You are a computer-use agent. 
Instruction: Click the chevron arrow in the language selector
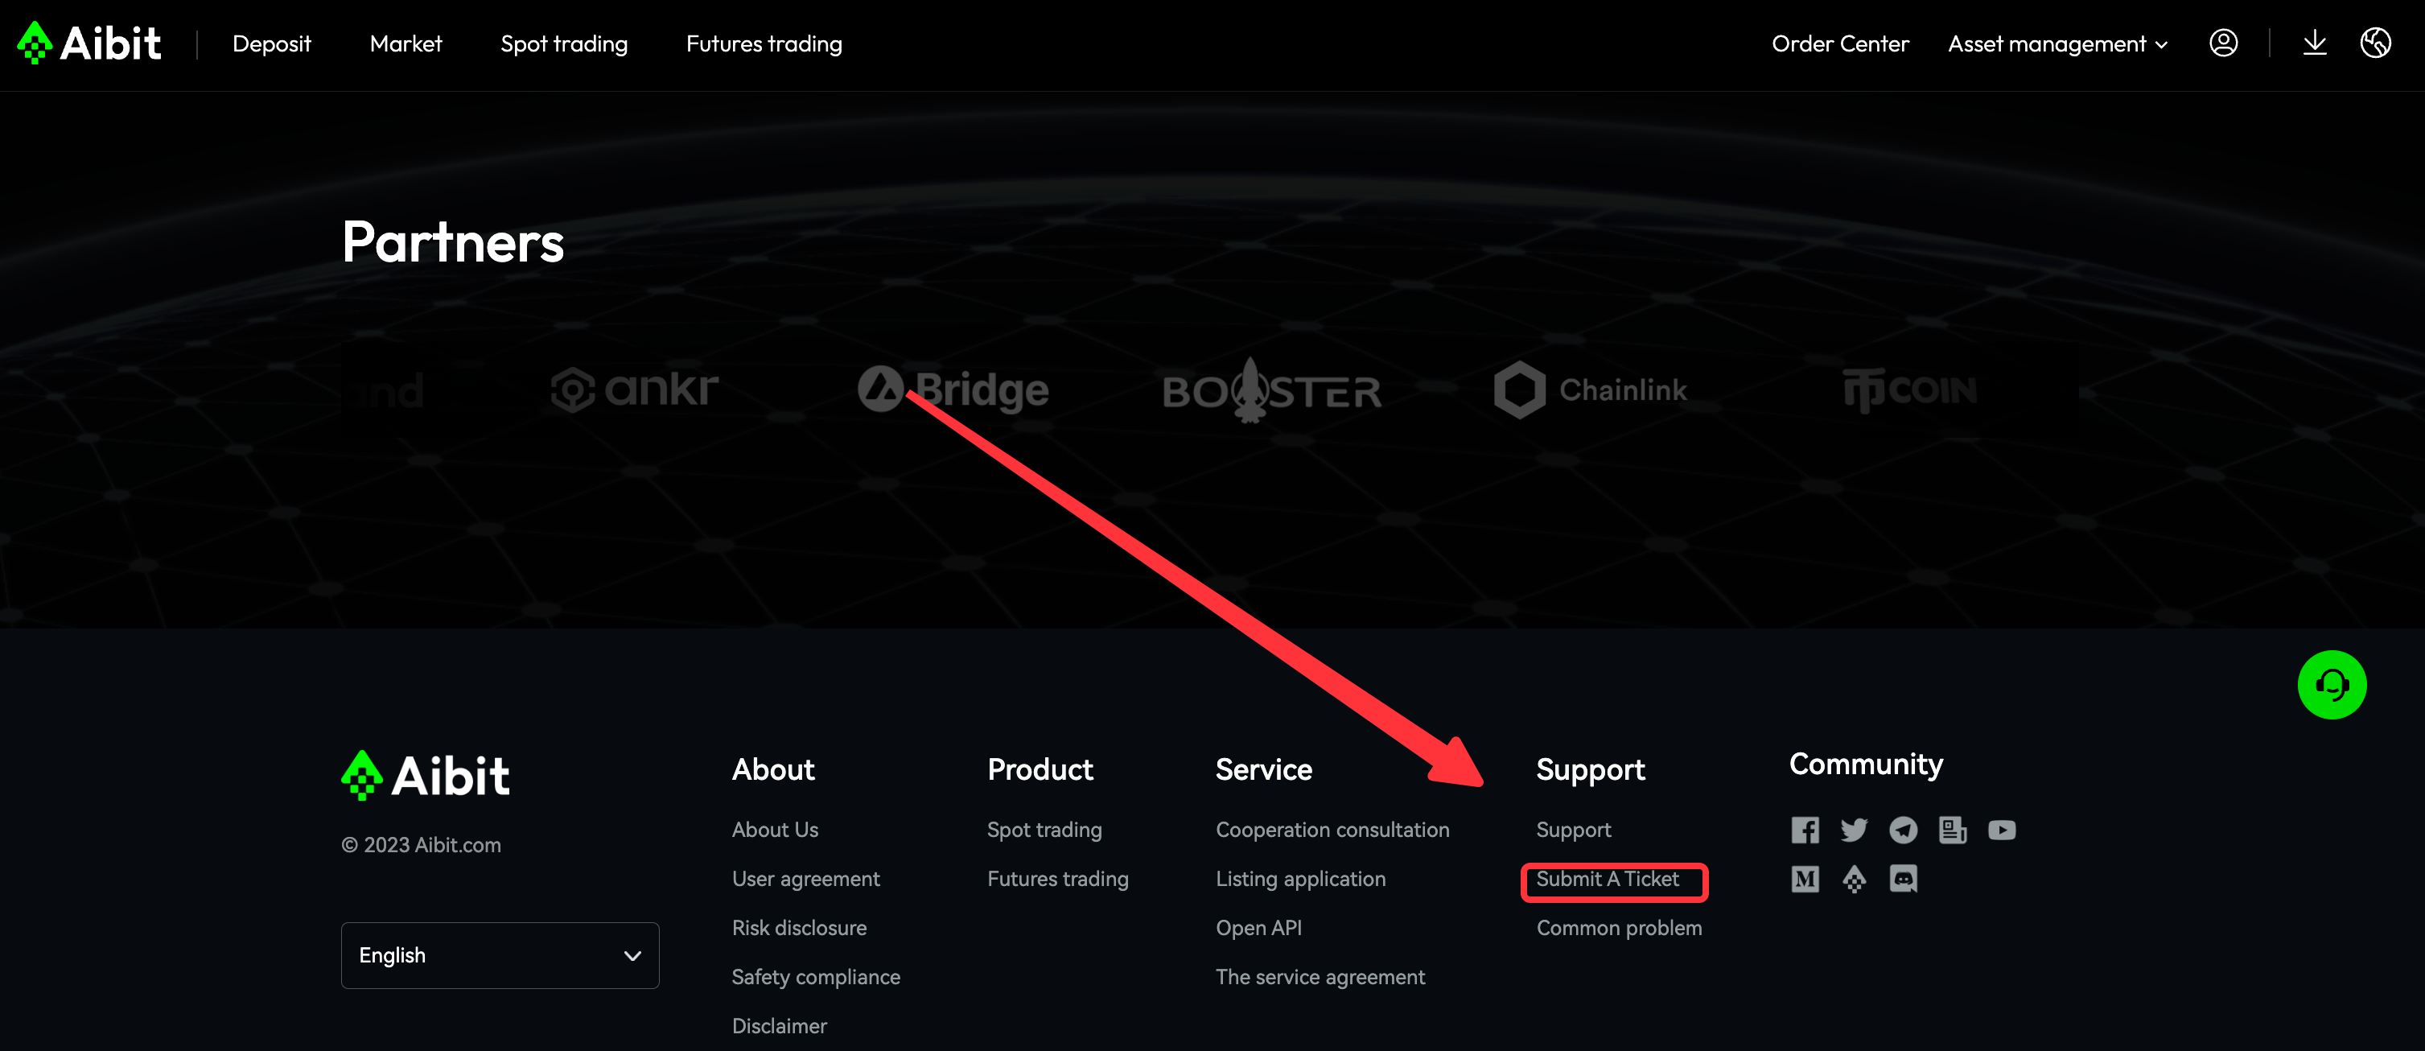(632, 956)
